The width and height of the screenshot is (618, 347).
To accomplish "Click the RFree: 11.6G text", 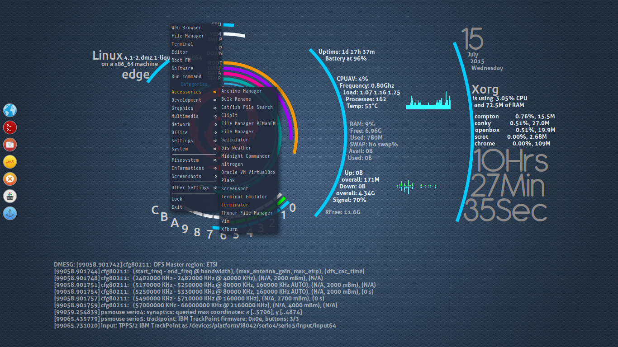I will coord(343,212).
